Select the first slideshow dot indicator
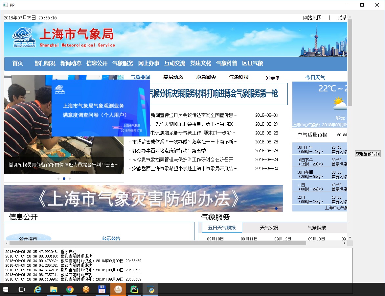Viewport: 385px width, 296px height. pyautogui.click(x=58, y=179)
